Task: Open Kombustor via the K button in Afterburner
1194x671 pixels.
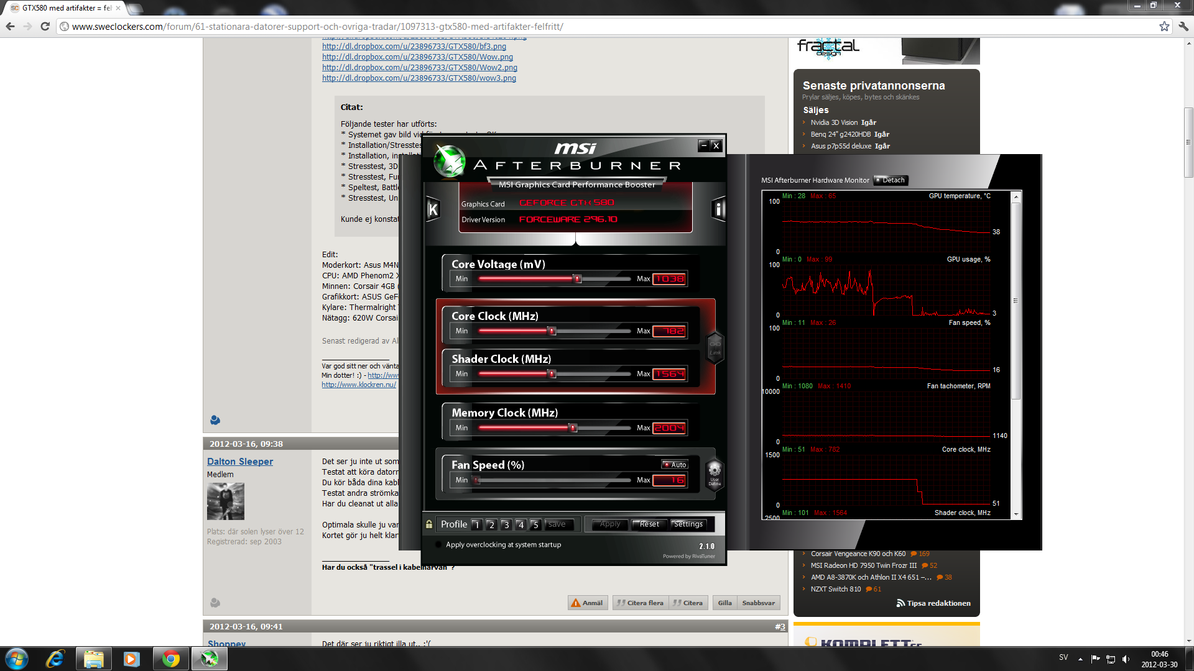Action: [433, 209]
